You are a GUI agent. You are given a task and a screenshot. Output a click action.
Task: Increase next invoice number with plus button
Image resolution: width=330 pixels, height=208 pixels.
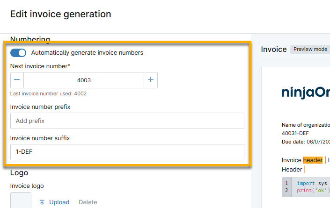[151, 80]
